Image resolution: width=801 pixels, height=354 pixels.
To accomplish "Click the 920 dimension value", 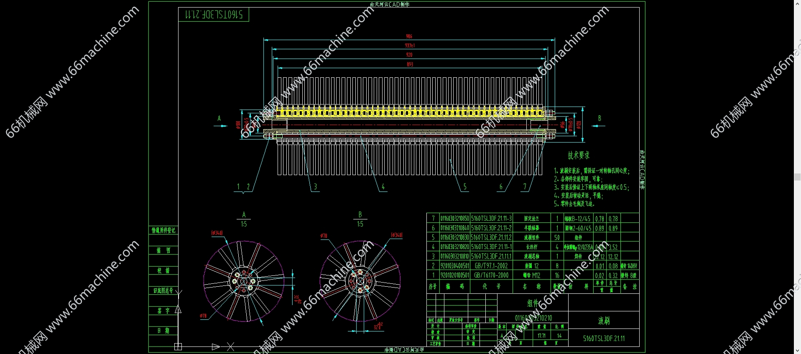I will pyautogui.click(x=409, y=55).
